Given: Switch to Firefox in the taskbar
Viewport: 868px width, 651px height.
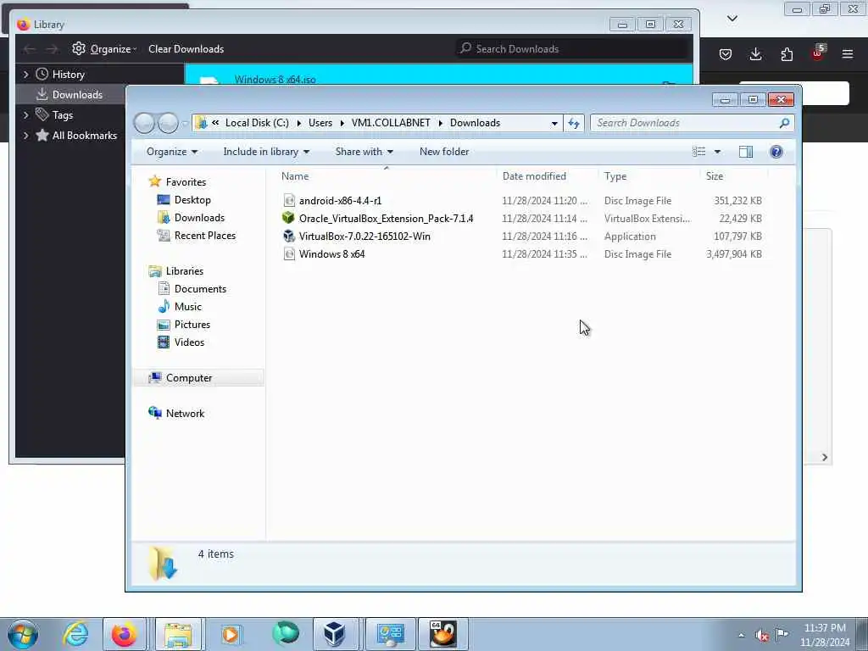Looking at the screenshot, I should 124,634.
